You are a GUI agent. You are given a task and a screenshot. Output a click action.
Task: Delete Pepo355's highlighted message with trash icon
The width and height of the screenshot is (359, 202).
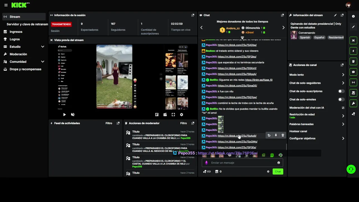(283, 136)
